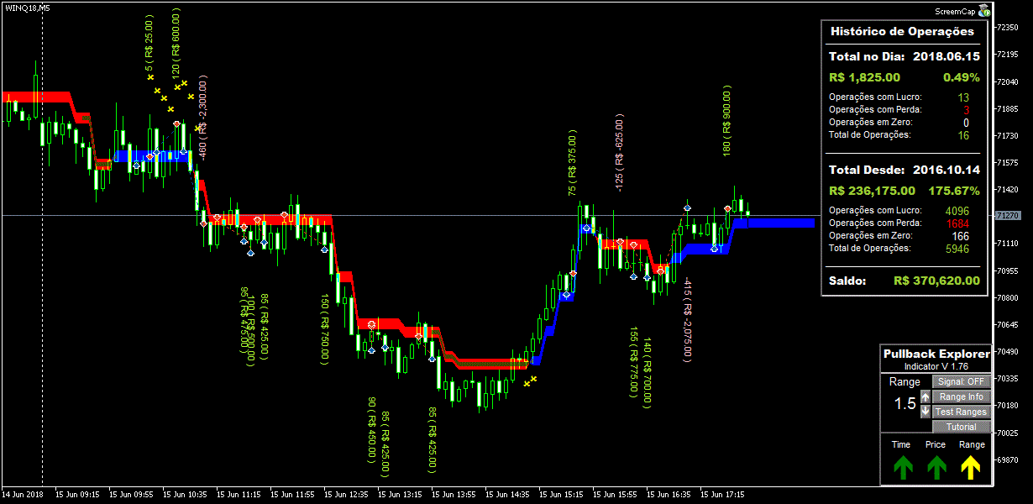The height and width of the screenshot is (504, 1033).
Task: Toggle the Signal: OFF button
Action: point(962,381)
